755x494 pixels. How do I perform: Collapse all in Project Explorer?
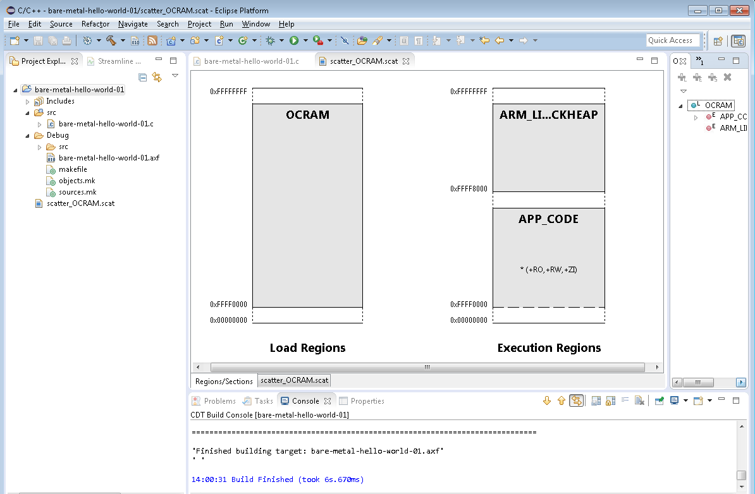(143, 77)
